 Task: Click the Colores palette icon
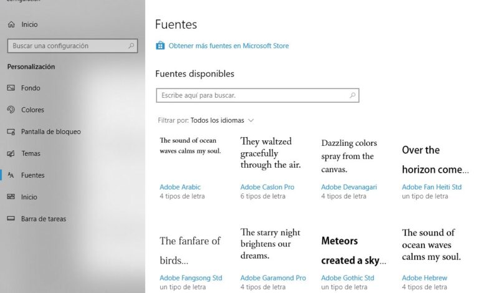pyautogui.click(x=11, y=110)
